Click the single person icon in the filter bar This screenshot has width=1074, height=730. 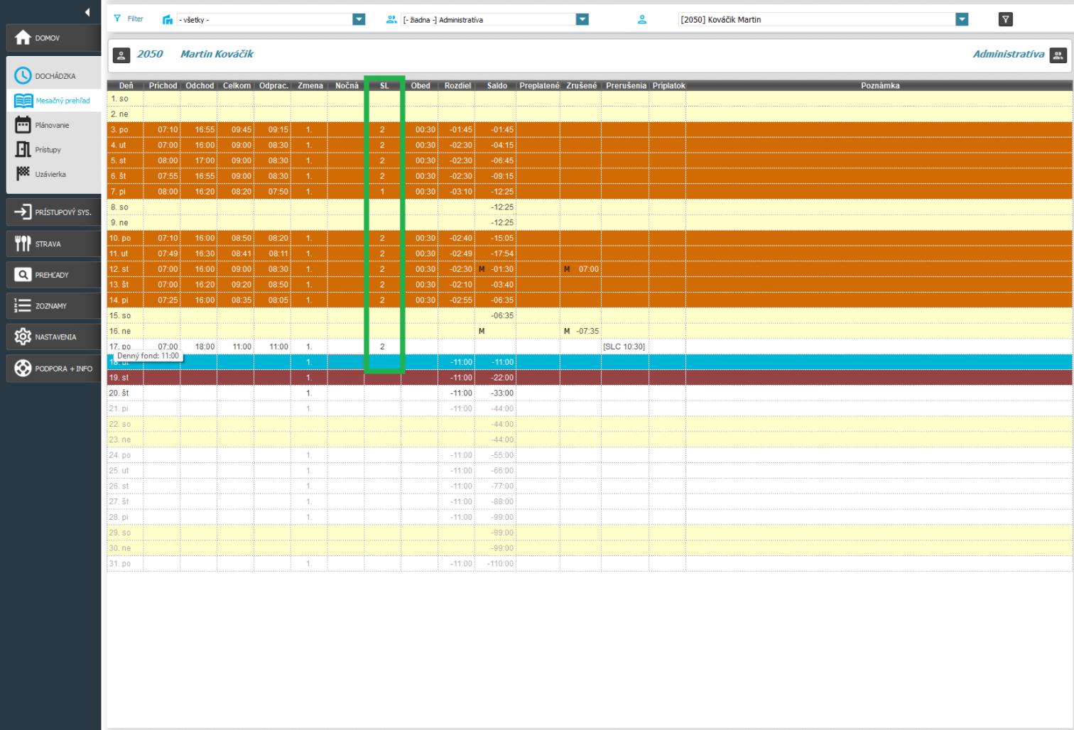pyautogui.click(x=642, y=20)
